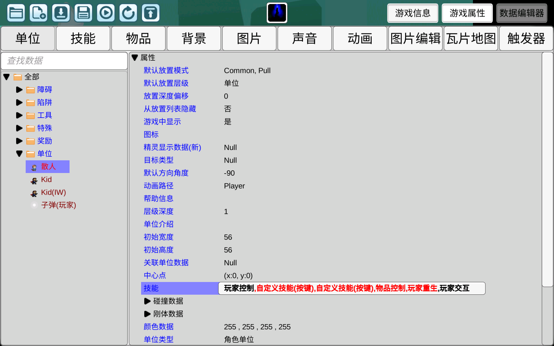Screen dimensions: 554x346
Task: Select 散人 unit in tree
Action: coord(48,167)
